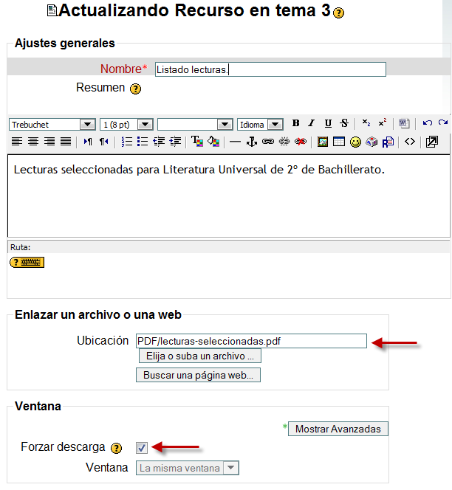The width and height of the screenshot is (452, 490).
Task: Enlarge the editor to fullscreen
Action: point(432,142)
